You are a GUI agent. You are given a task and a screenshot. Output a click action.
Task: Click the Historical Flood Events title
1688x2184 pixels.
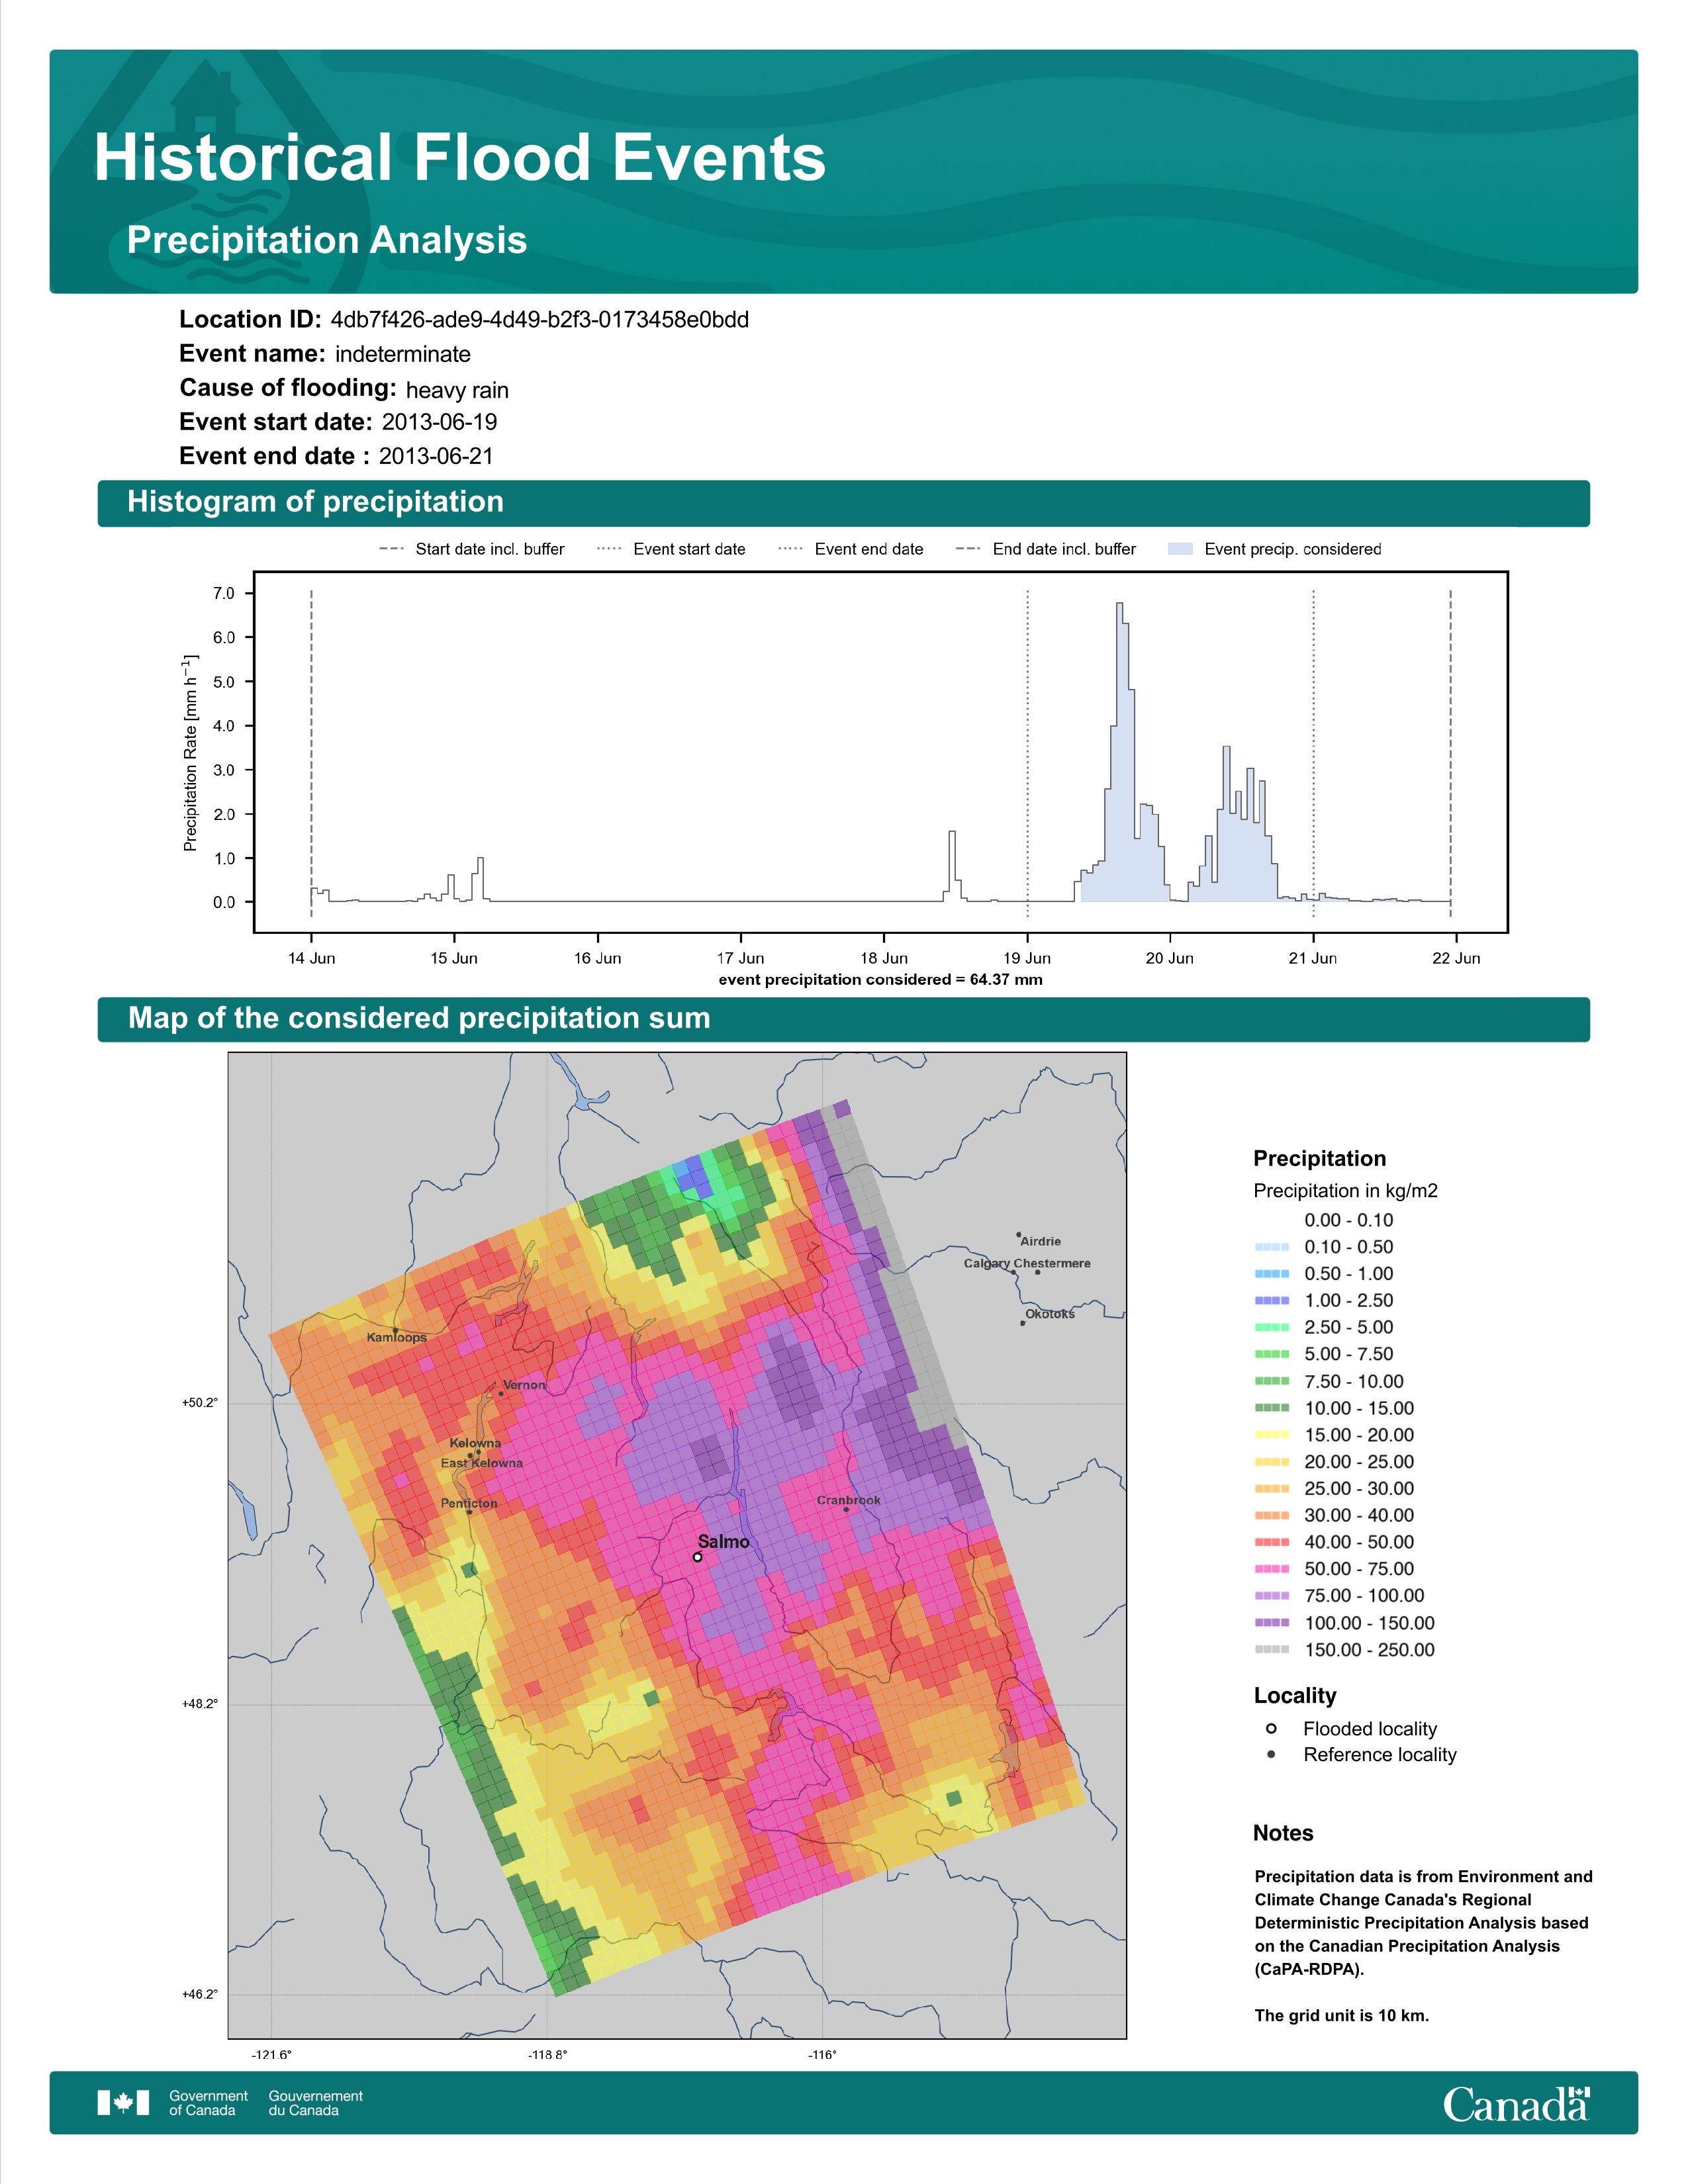[460, 158]
